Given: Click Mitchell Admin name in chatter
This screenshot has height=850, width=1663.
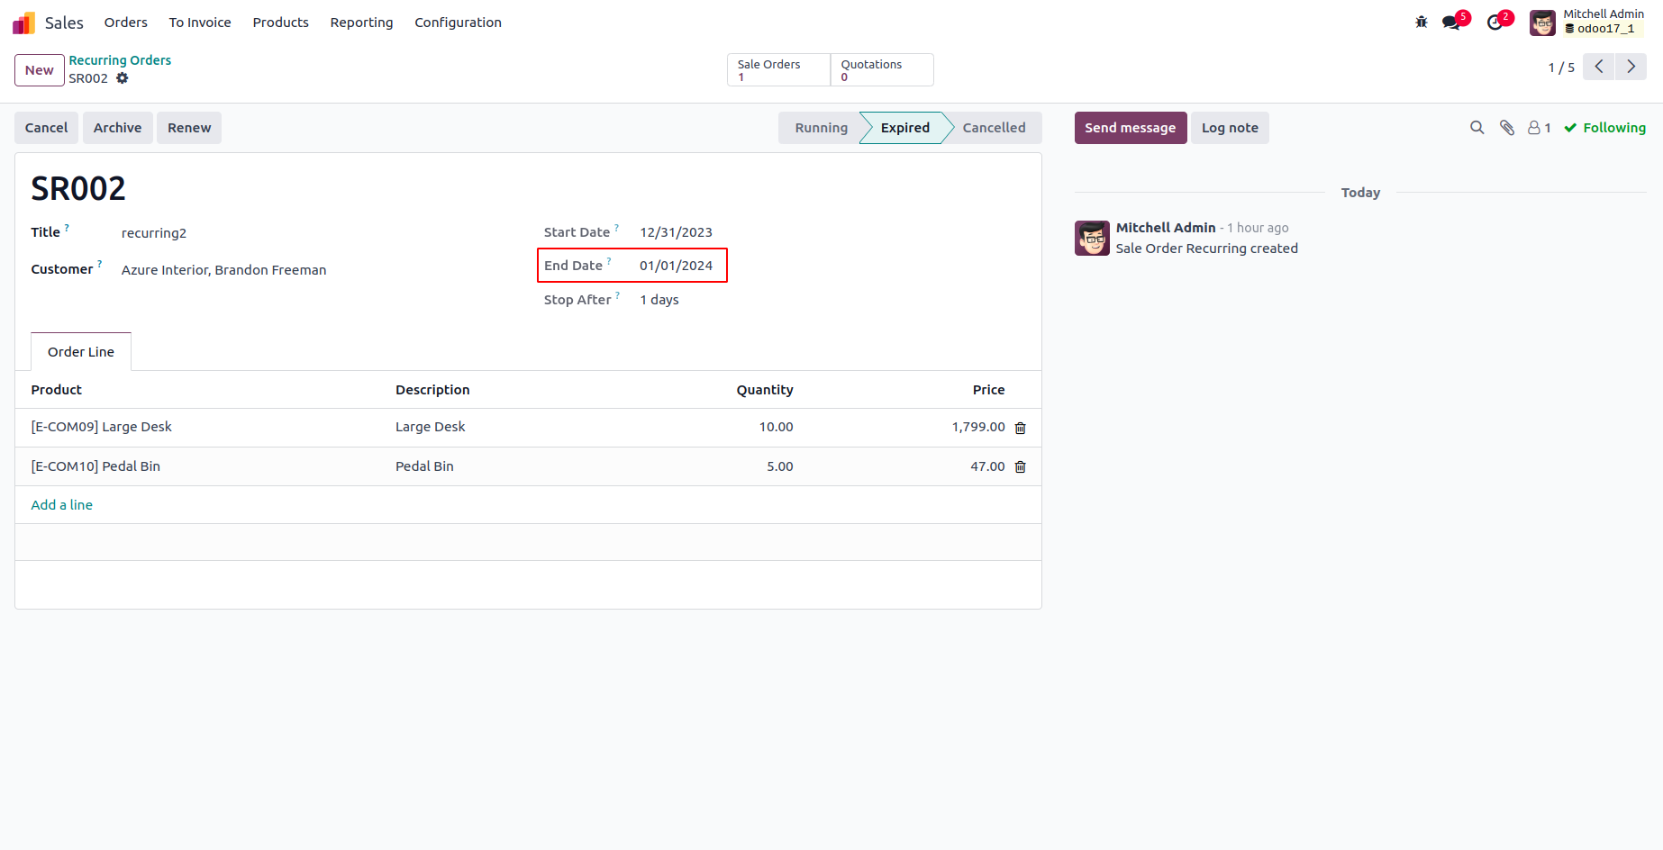Looking at the screenshot, I should tap(1166, 228).
